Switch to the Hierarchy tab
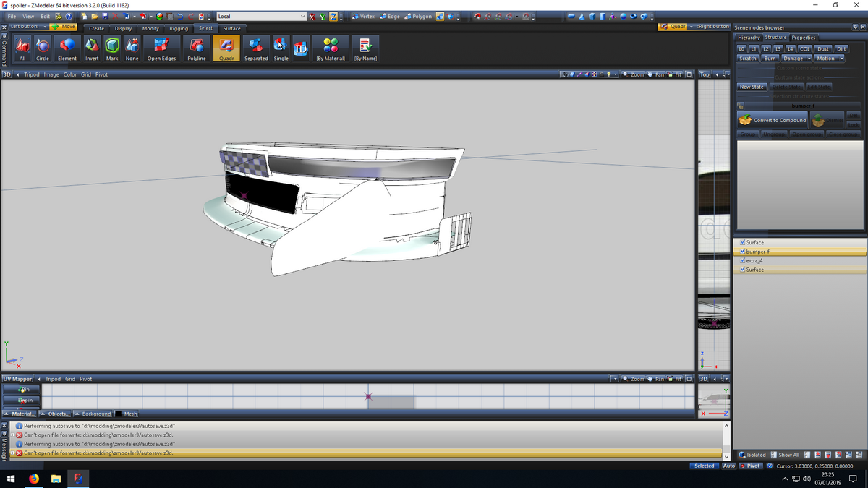Screen dimensions: 868x488 tap(749, 38)
